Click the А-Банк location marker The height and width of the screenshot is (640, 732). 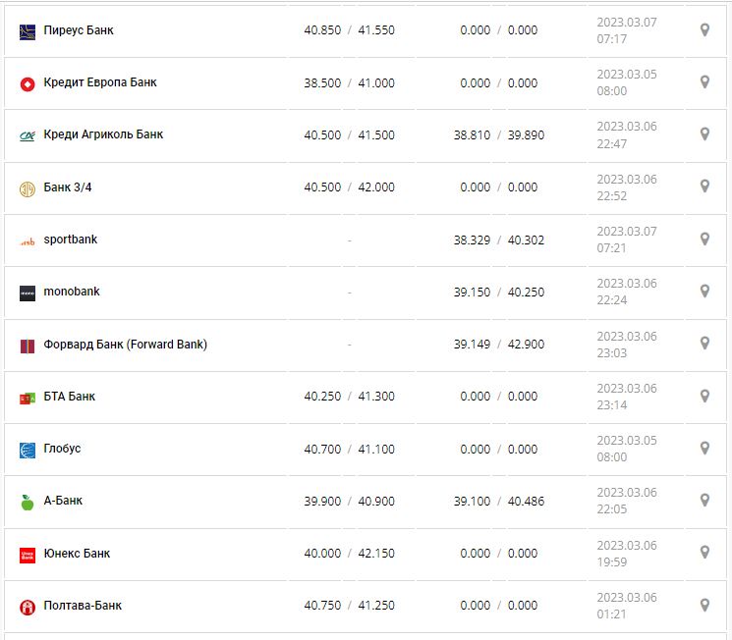pyautogui.click(x=704, y=501)
